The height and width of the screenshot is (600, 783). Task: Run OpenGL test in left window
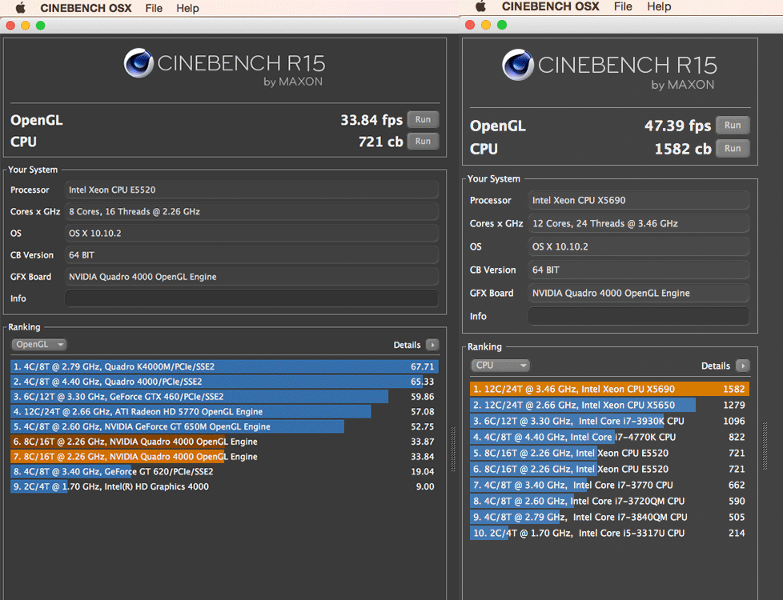click(423, 120)
